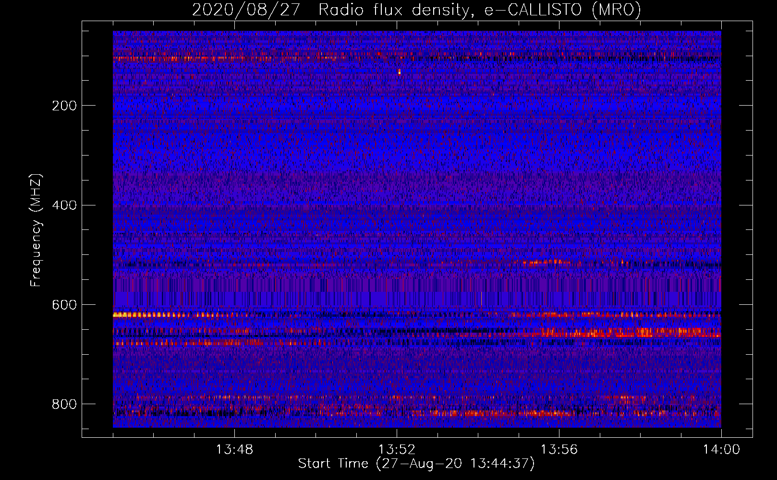Click the 600 frequency tick label
This screenshot has height=480, width=777.
64,305
